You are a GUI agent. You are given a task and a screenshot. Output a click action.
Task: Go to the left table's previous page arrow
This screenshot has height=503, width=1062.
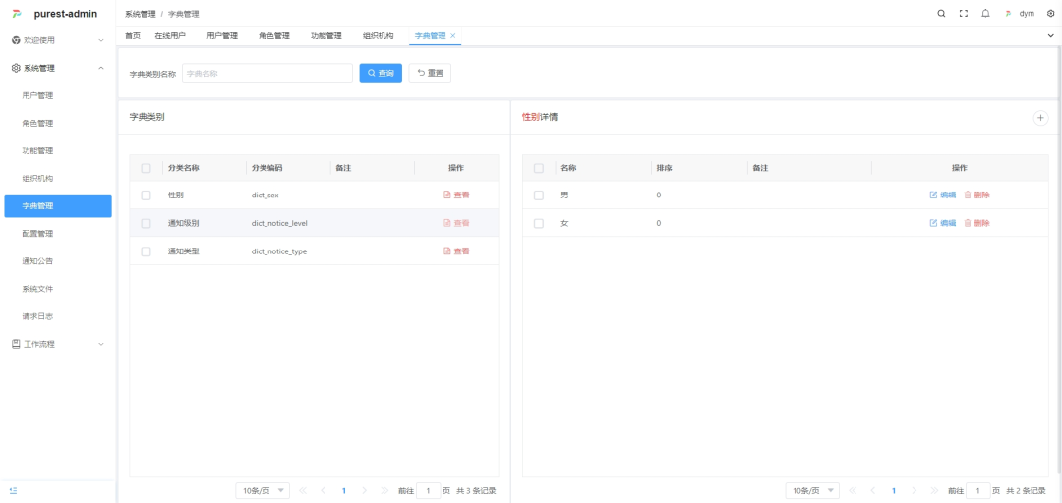(x=324, y=491)
